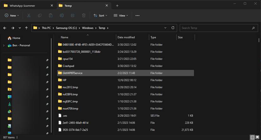Click the Delete trash can icon
261x140 pixels.
click(84, 15)
